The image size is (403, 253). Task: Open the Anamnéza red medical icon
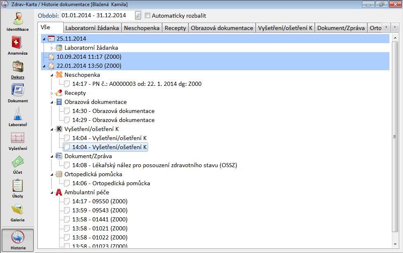16,42
